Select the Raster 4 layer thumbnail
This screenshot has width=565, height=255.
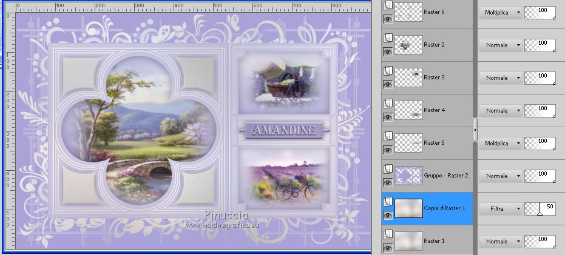[408, 110]
